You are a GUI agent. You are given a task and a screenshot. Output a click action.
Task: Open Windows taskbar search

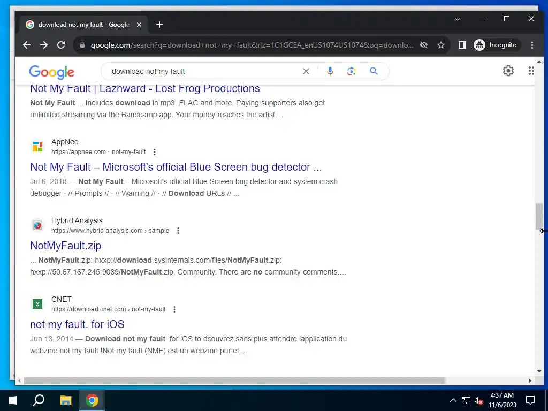pyautogui.click(x=39, y=400)
